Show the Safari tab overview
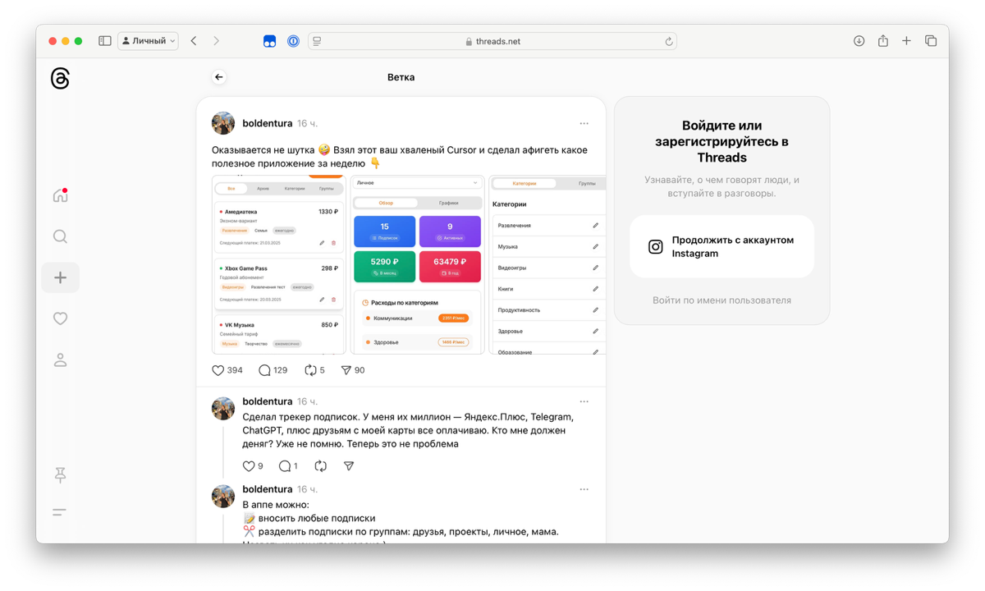 click(x=931, y=41)
